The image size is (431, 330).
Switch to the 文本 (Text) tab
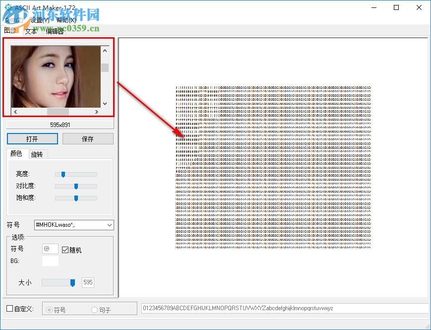[x=31, y=31]
